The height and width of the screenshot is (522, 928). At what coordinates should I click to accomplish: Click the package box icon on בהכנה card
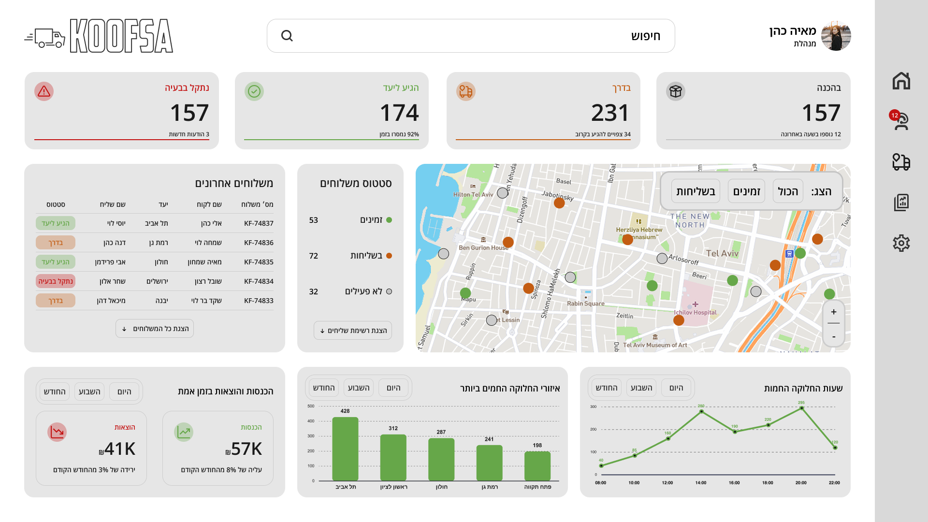point(676,91)
